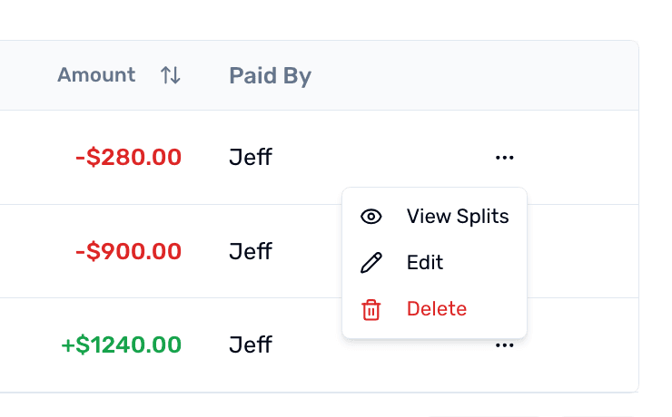Click blank space between first Jeff and three-dot button
The image size is (672, 417).
[381, 158]
